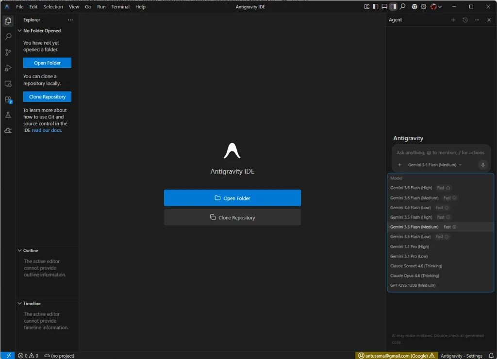Open the settings gear in the title bar
Image resolution: width=497 pixels, height=359 pixels.
coord(423,6)
